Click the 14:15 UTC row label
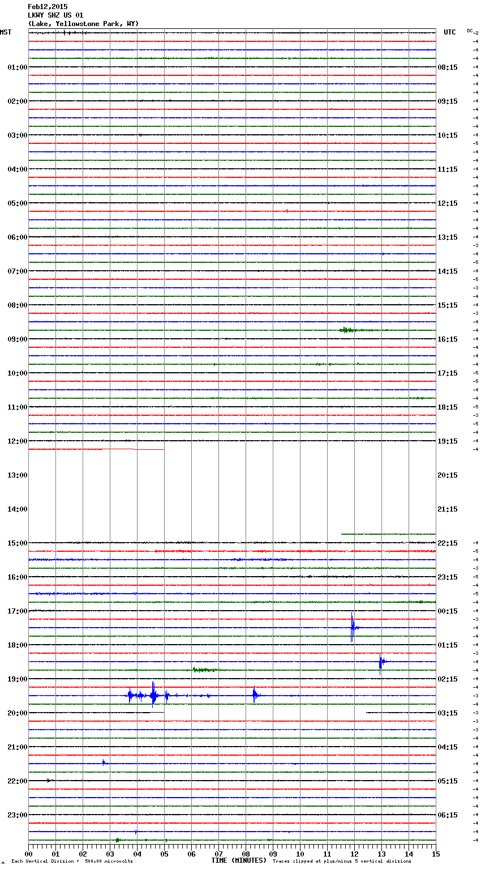481x869 pixels. click(x=448, y=271)
